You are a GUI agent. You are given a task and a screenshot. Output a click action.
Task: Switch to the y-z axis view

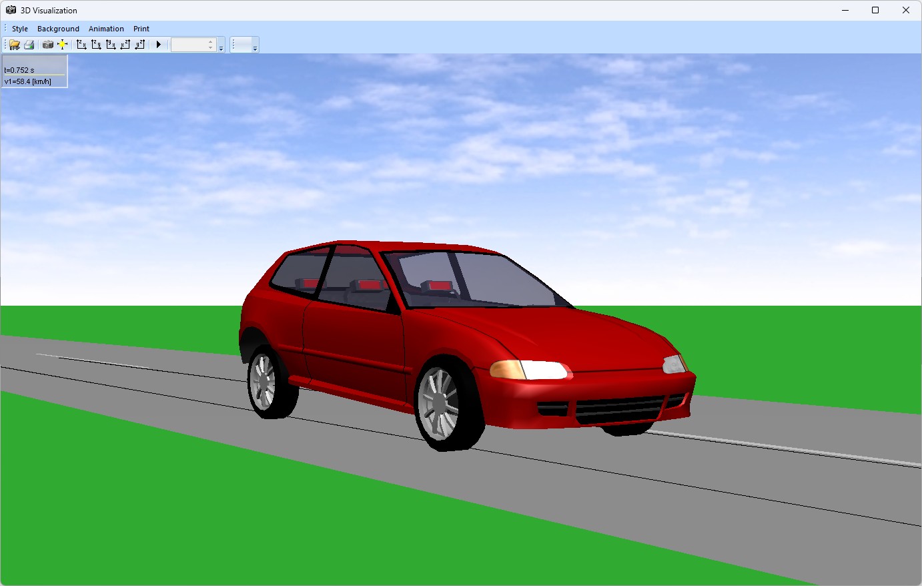[x=139, y=44]
